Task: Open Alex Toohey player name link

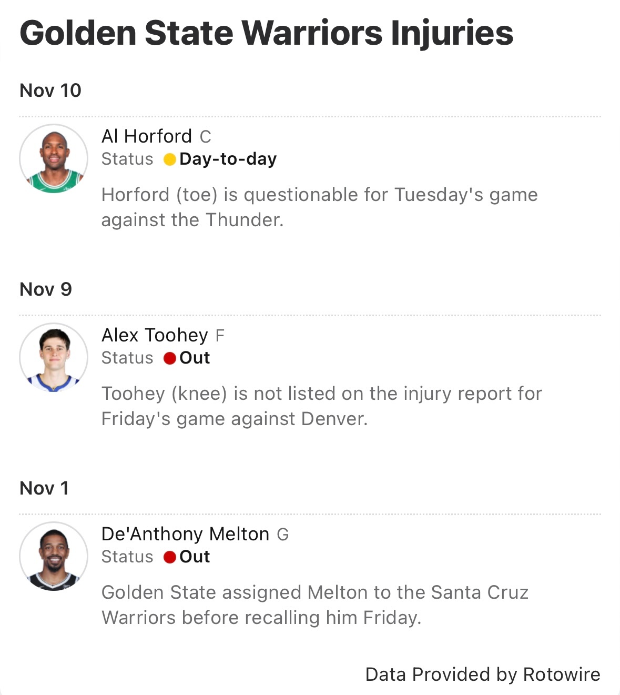Action: [x=155, y=335]
